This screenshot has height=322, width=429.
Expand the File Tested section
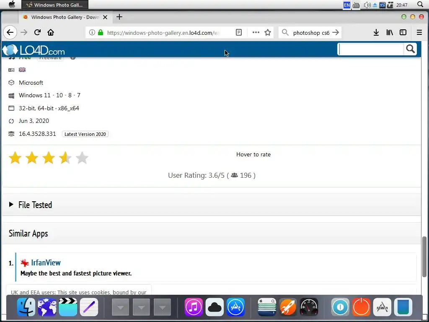(212, 205)
